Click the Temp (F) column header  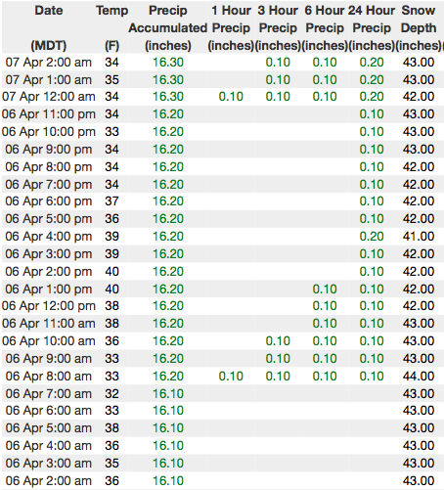[111, 27]
